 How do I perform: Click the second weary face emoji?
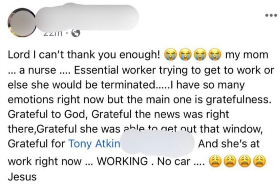coord(229,162)
